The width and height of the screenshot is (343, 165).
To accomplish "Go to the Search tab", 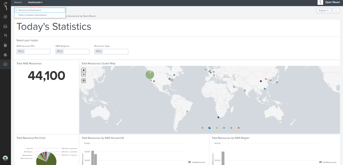I will coord(18,2).
